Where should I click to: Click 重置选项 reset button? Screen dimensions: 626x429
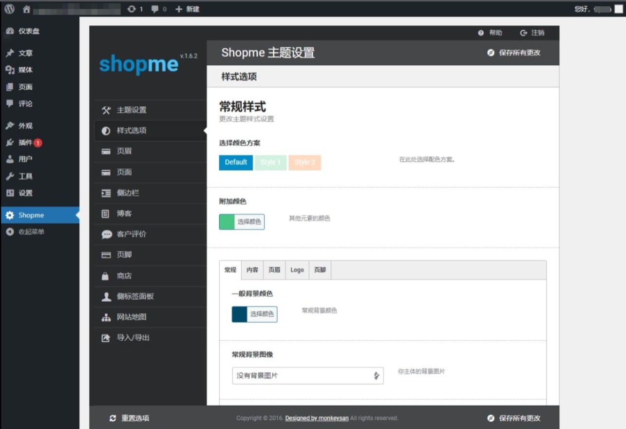coord(130,418)
